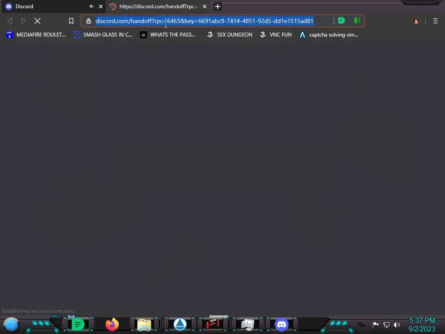View site security lock info
The image size is (445, 334).
[89, 21]
